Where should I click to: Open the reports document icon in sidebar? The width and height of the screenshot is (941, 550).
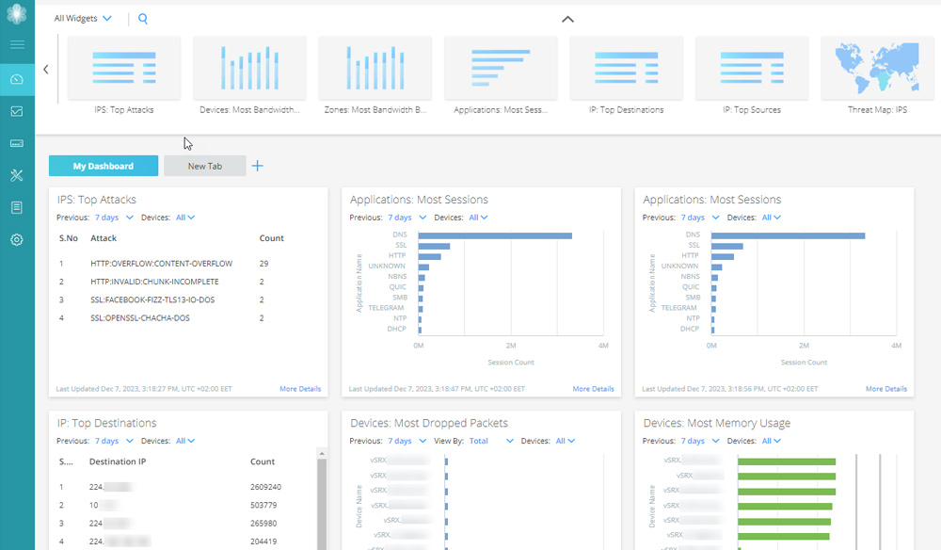(17, 207)
